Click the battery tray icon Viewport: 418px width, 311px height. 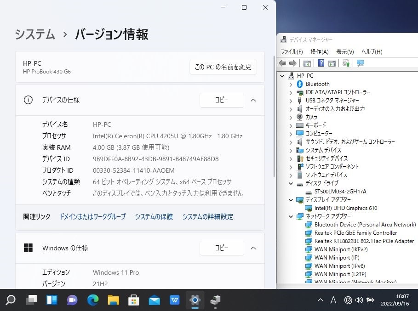(370, 300)
